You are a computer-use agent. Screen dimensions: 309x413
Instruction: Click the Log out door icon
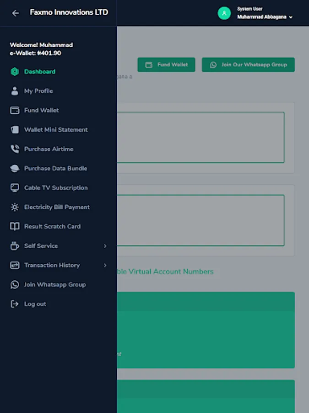[x=15, y=304]
